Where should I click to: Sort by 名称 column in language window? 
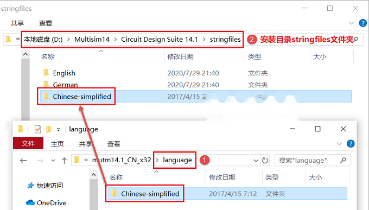(116, 177)
